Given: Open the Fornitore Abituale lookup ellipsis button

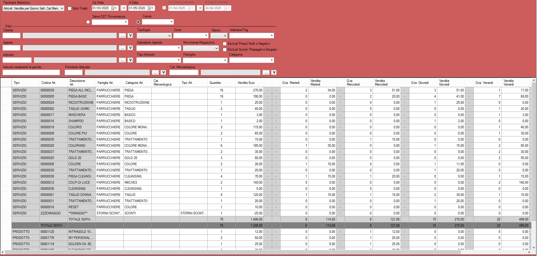Looking at the screenshot, I should point(155,72).
